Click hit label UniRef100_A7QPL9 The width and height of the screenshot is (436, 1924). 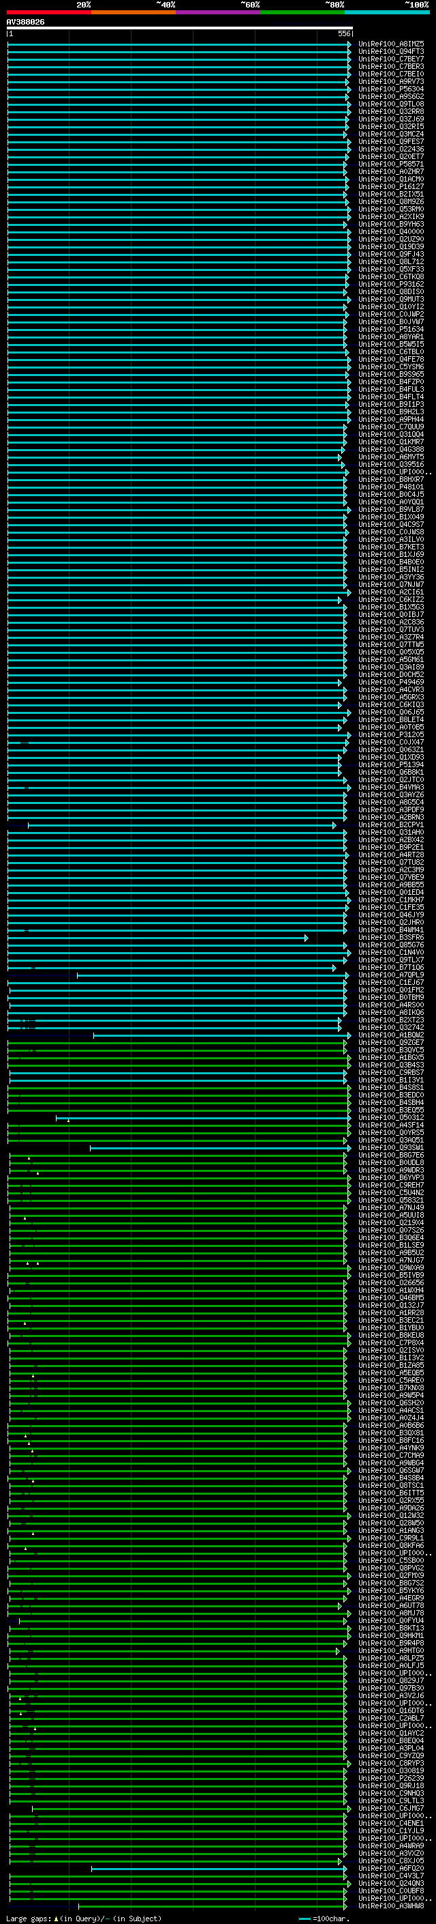pyautogui.click(x=391, y=975)
